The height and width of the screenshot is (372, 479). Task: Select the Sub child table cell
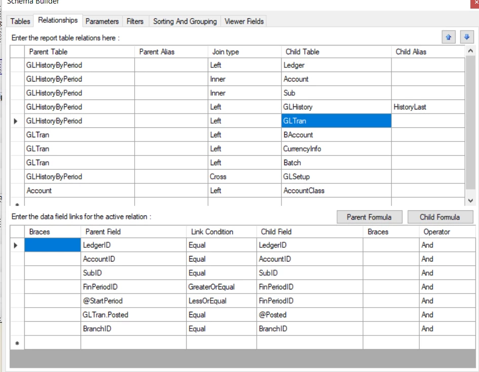(336, 93)
